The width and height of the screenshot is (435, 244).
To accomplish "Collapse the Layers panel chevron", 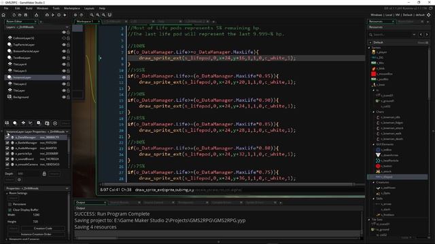I will [67, 27].
